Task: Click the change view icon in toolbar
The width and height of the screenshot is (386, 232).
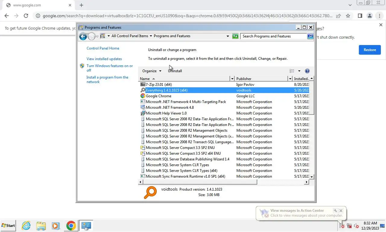Action: tap(292, 71)
